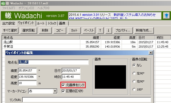Select the 左90° rotation radio button

pyautogui.click(x=134, y=73)
